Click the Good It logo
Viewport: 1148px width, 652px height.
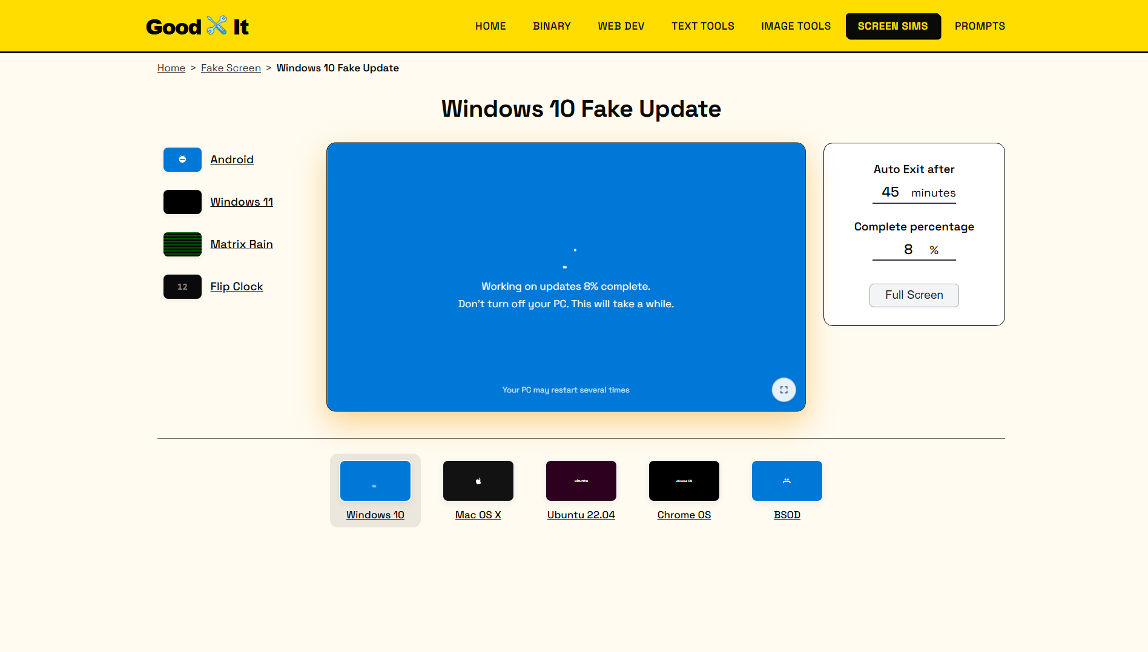coord(197,26)
